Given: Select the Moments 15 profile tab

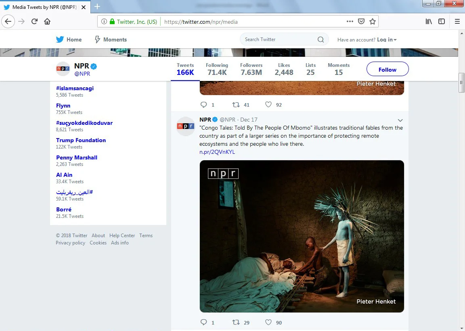Looking at the screenshot, I should pyautogui.click(x=338, y=69).
